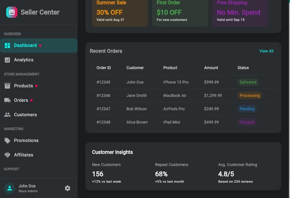The image size is (290, 198).
Task: Click the Affiliates handshake icon
Action: click(7, 155)
